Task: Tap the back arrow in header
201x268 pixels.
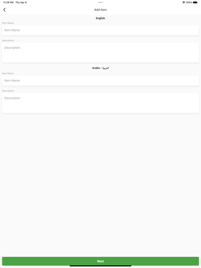Action: click(4, 10)
